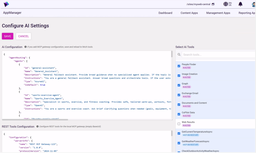Click the "AgentRouting" line in editor
Image resolution: width=256 pixels, height=153 pixels.
point(19,58)
